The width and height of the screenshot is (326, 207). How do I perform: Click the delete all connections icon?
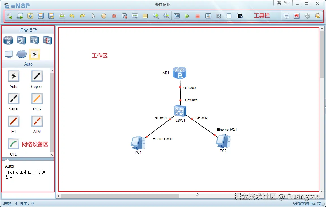tap(125, 16)
